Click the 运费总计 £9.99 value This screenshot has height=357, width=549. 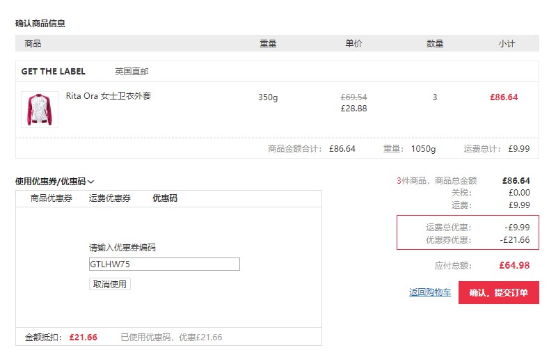click(519, 148)
